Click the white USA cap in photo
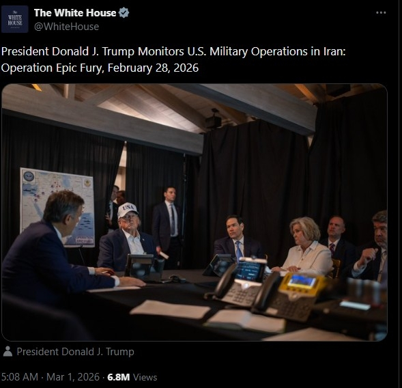Viewport: 402px width, 388px height. (x=128, y=210)
